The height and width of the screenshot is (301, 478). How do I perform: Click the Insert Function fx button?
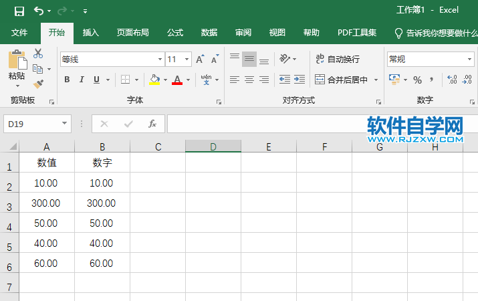point(152,124)
